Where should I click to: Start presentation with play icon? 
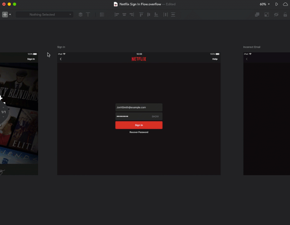[x=276, y=4]
